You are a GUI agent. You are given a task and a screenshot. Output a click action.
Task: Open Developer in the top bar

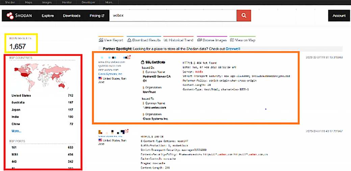pyautogui.click(x=89, y=2)
